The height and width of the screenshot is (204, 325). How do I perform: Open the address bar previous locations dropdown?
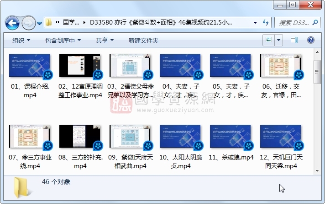255,22
